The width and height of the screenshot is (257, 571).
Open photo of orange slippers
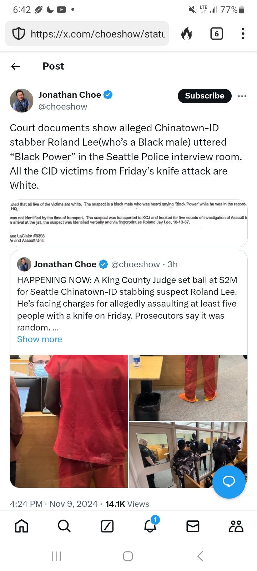coord(188,388)
